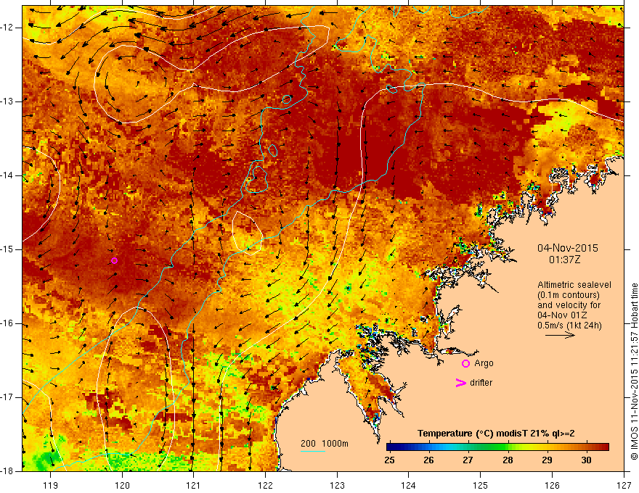Click the longitude axis label "126"
Viewport: 639px width, 493px height.
(x=552, y=485)
